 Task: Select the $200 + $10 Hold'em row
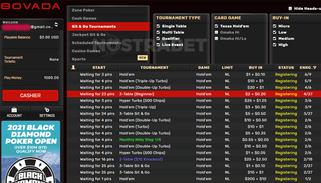coord(194,179)
